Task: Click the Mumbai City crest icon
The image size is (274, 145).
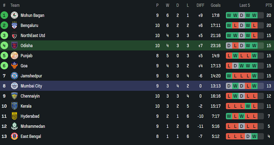Action: click(14, 86)
